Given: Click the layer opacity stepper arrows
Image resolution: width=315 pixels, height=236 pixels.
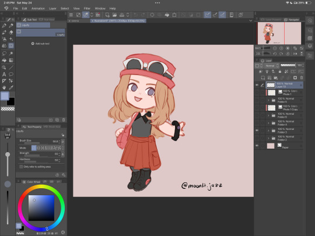Looking at the screenshot, I should tap(303, 65).
